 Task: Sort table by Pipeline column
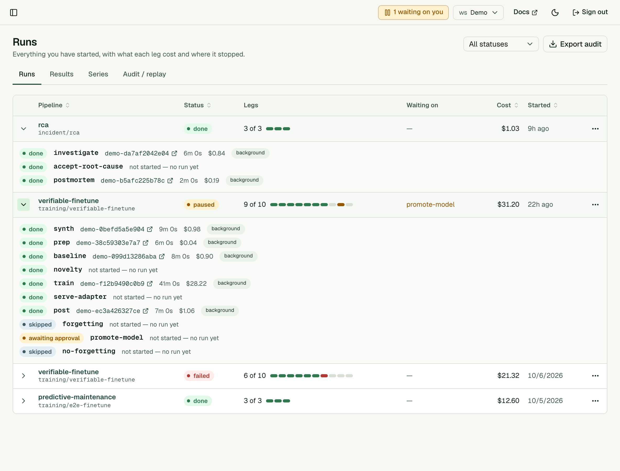click(54, 105)
